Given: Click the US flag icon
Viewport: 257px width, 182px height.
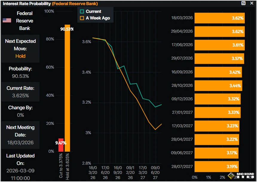Looking at the screenshot, I should click(7, 20).
